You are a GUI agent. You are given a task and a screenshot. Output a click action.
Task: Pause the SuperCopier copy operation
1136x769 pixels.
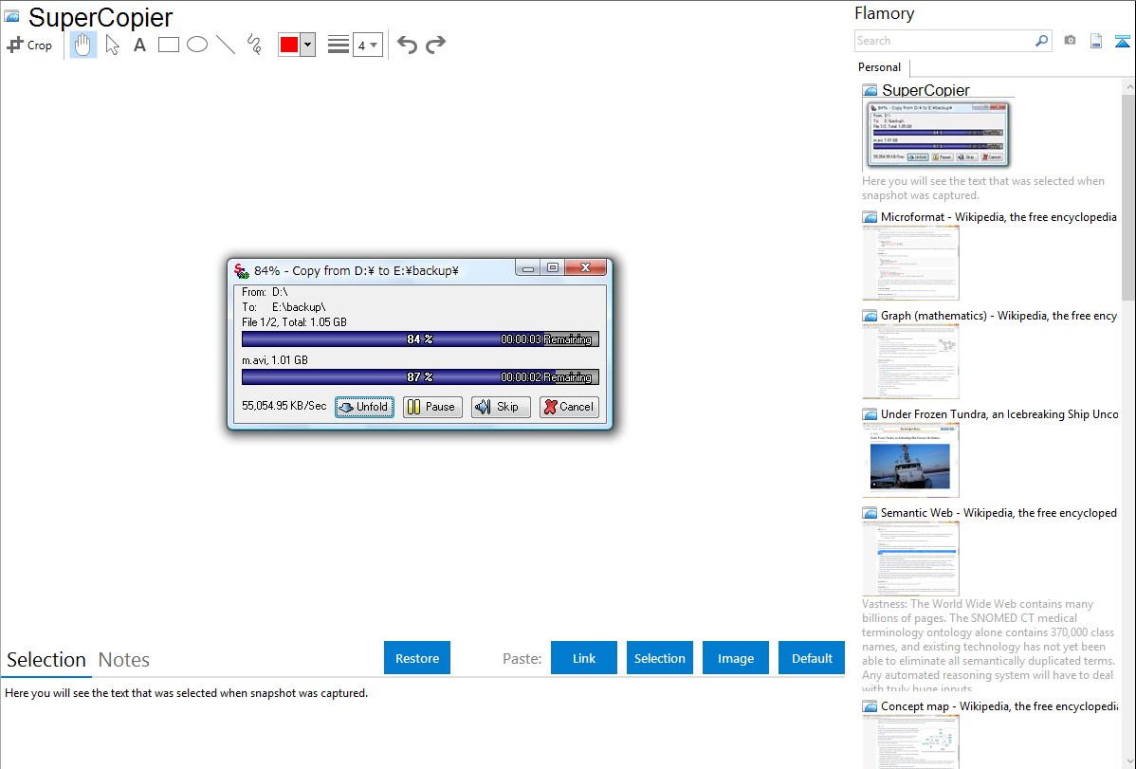pyautogui.click(x=431, y=407)
